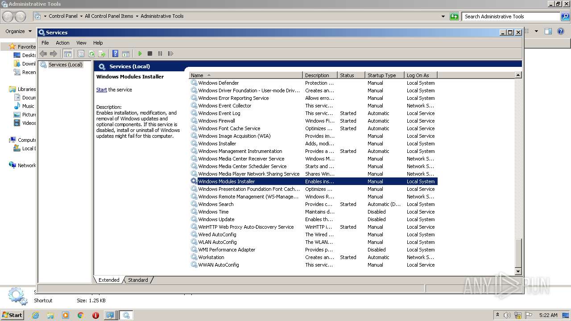Click services list scroll up arrow

click(x=518, y=75)
